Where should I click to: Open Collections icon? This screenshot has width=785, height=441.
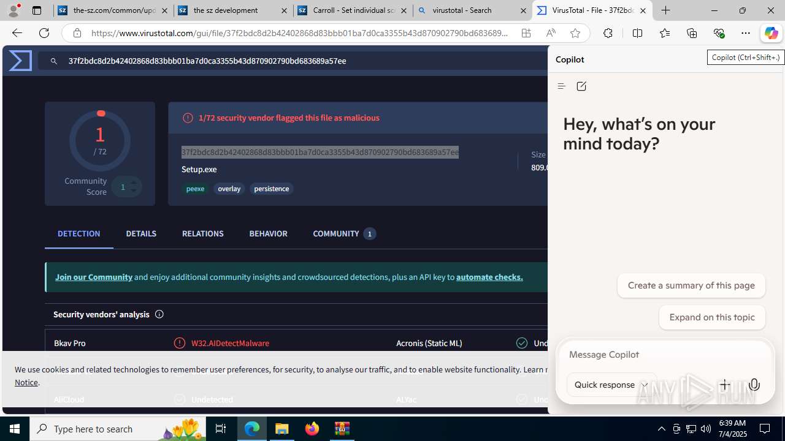pyautogui.click(x=692, y=33)
